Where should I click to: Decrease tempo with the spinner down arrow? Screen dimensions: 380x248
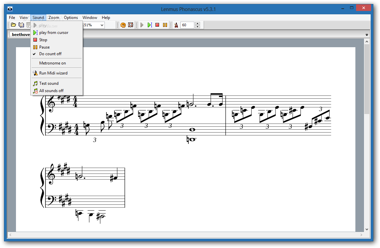click(x=198, y=27)
